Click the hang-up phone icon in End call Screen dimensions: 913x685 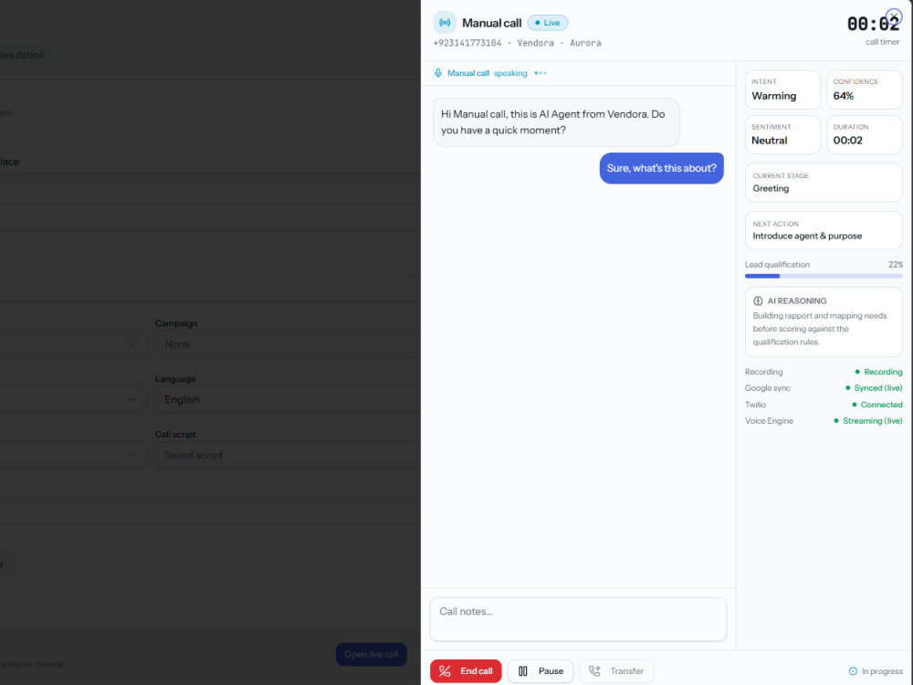tap(445, 671)
